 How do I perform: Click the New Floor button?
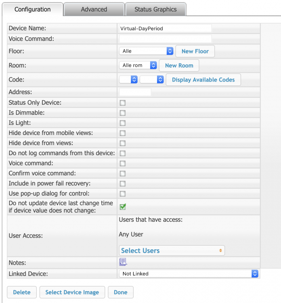click(195, 51)
